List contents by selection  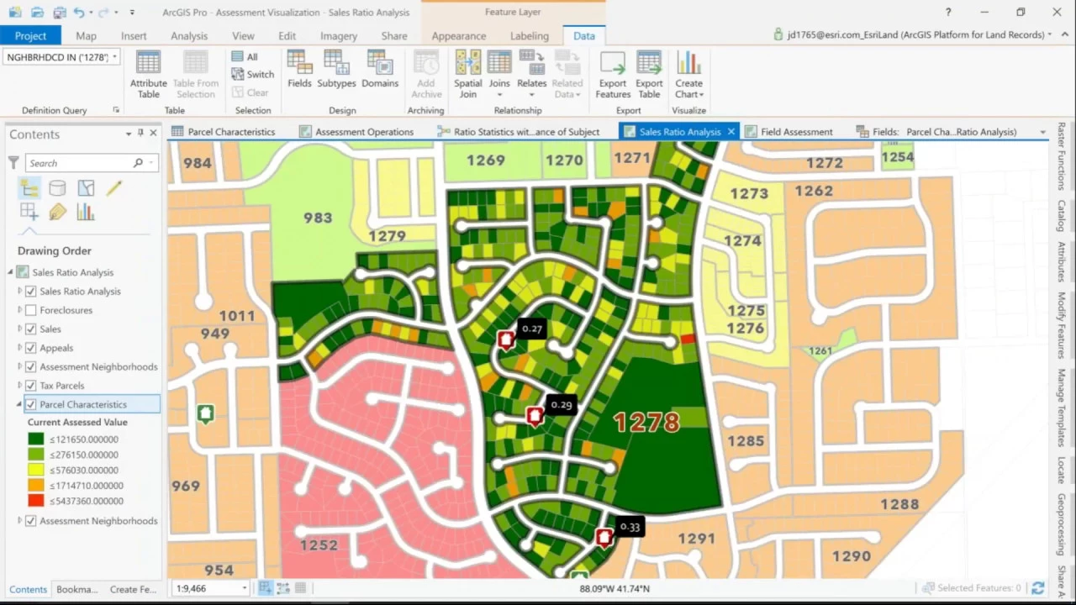86,188
